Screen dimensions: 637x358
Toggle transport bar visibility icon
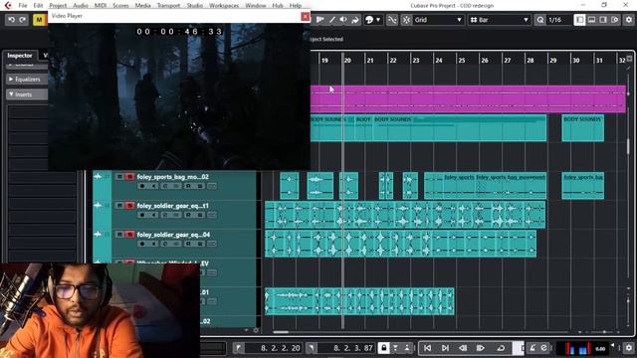[x=615, y=20]
